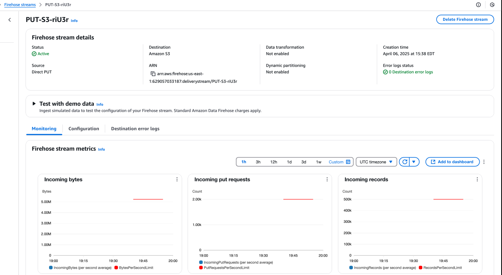The width and height of the screenshot is (502, 275).
Task: Select the ARN text ending deliverystream/PUT-S3-riU3r
Action: 193,78
